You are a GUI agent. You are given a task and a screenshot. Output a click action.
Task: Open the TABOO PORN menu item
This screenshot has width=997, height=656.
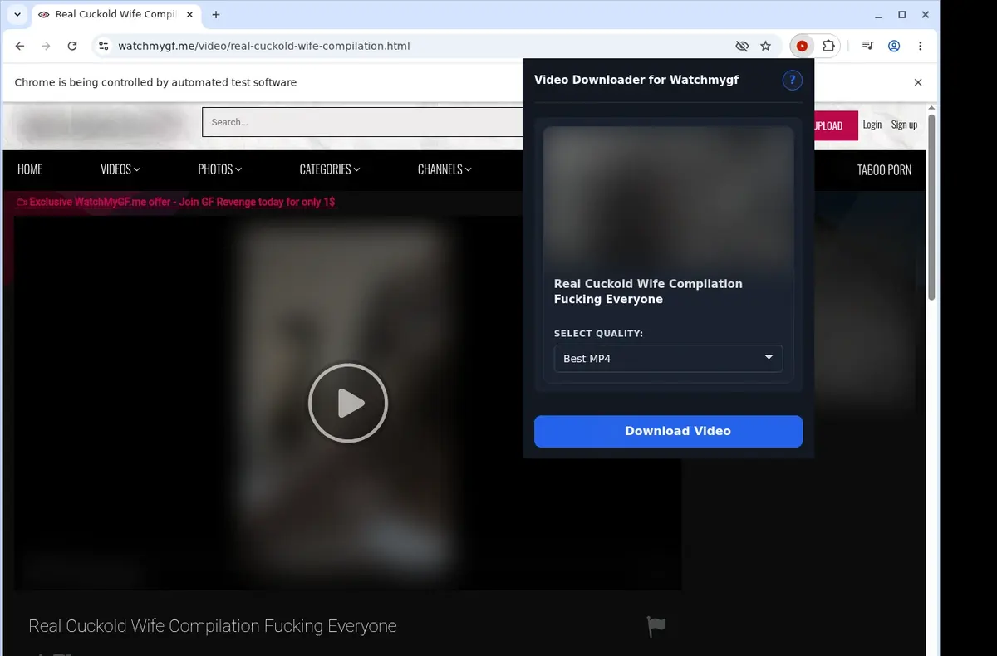pyautogui.click(x=884, y=169)
